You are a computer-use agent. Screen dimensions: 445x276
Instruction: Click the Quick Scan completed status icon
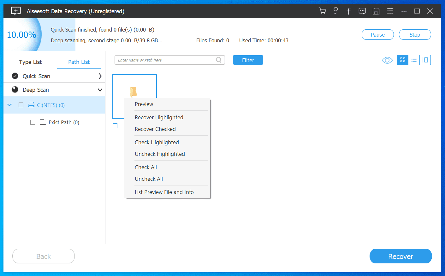(15, 76)
